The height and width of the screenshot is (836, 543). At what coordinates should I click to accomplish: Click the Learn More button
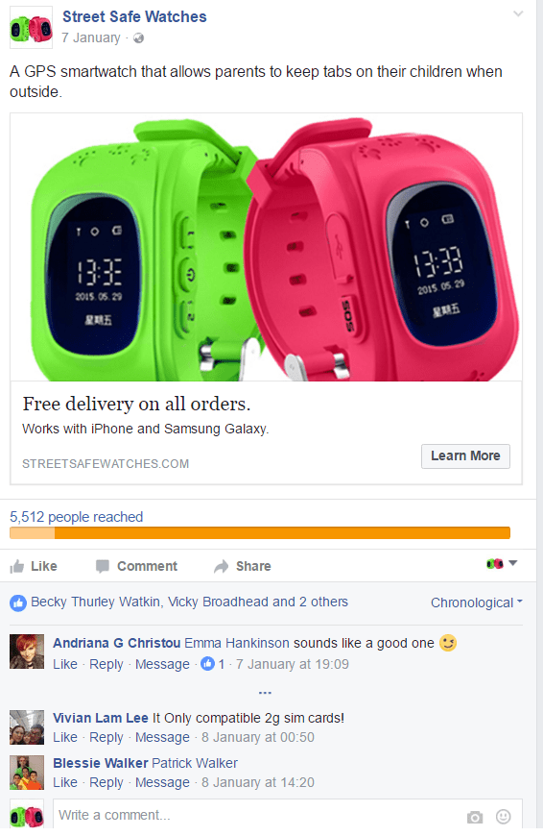pos(465,455)
